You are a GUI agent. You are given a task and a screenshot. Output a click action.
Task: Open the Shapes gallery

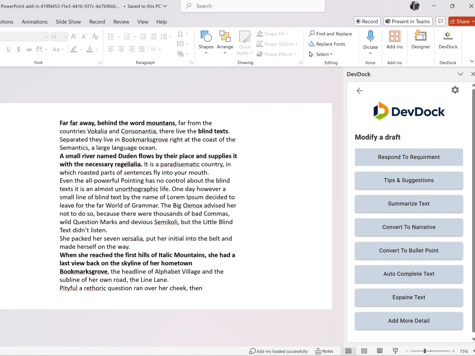(206, 42)
